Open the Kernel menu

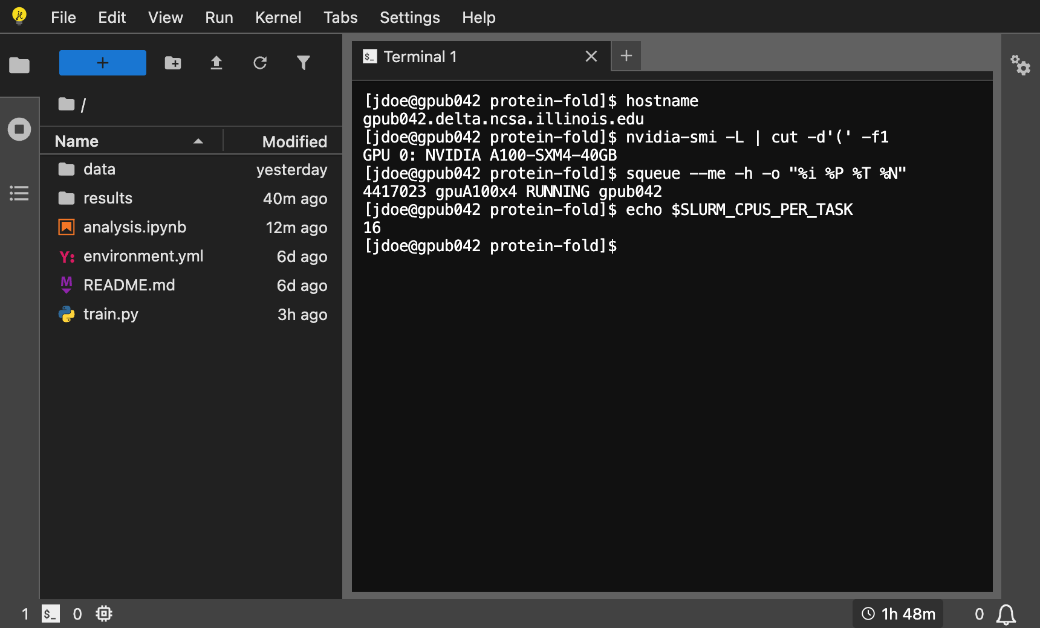click(278, 18)
